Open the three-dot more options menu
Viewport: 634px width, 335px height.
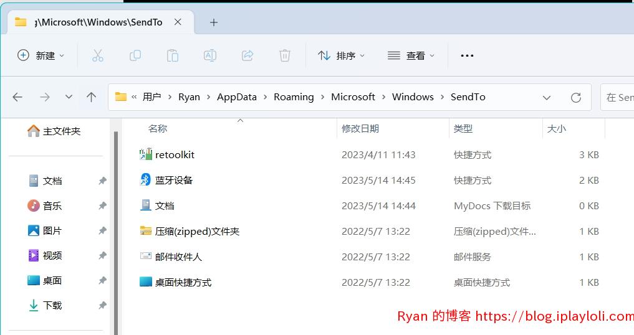467,55
